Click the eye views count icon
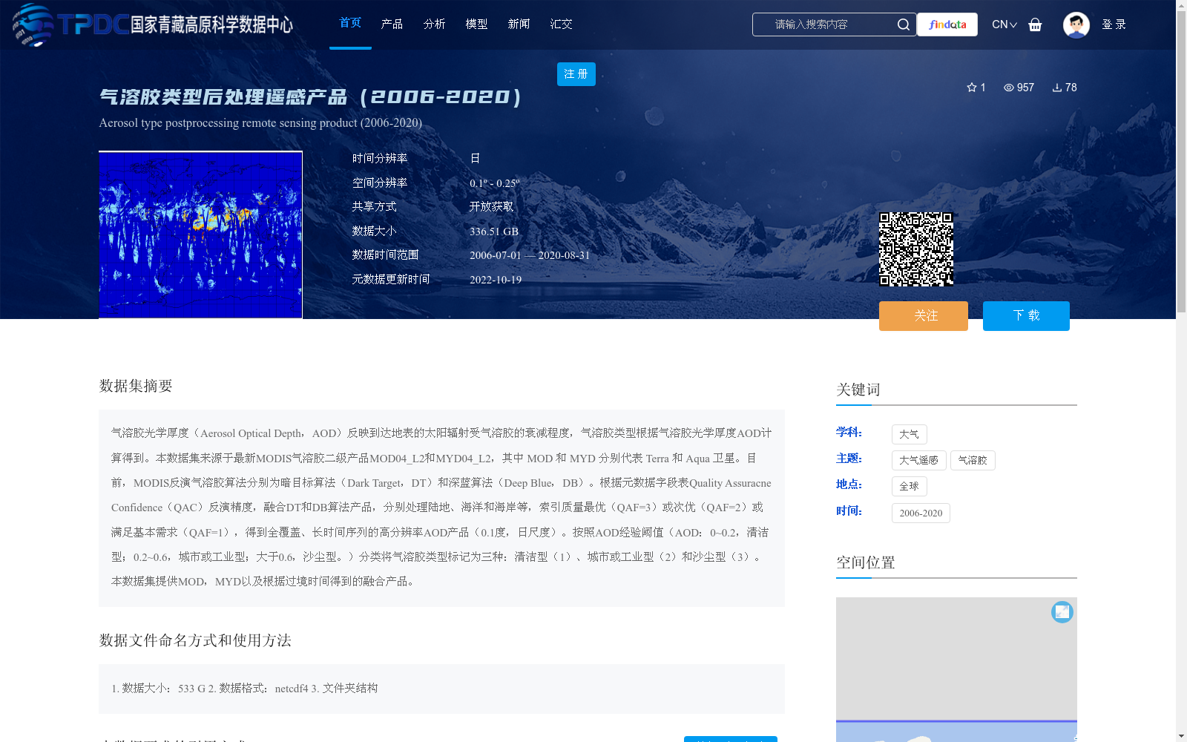The width and height of the screenshot is (1187, 742). (1009, 88)
